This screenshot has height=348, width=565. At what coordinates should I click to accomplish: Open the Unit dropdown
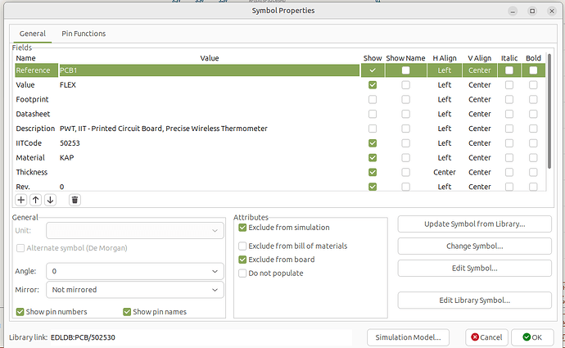(x=134, y=231)
